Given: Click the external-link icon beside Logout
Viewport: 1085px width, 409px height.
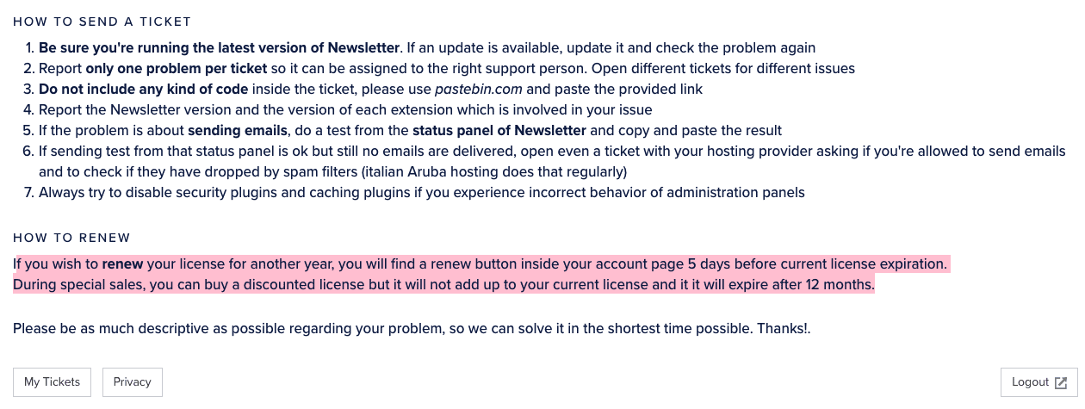Looking at the screenshot, I should tap(1061, 382).
